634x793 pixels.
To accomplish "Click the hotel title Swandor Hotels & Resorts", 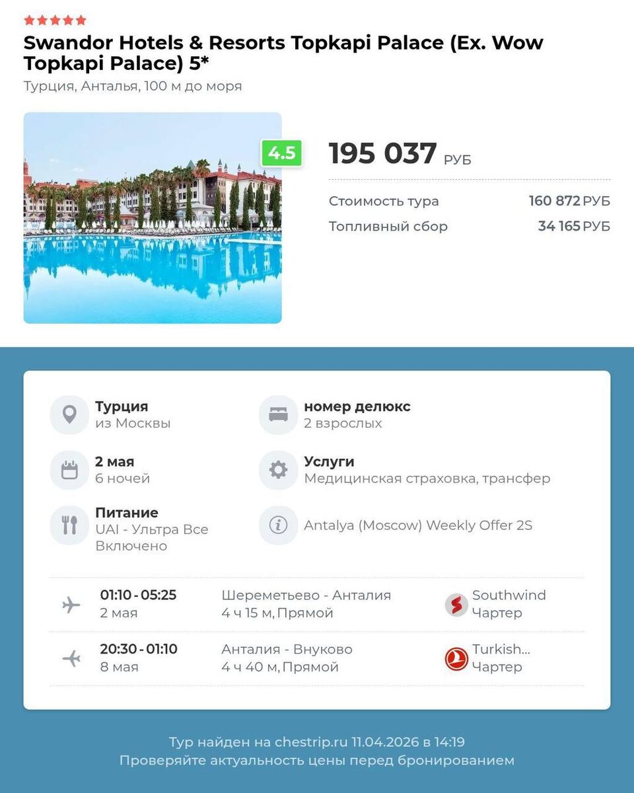I will coord(283,53).
